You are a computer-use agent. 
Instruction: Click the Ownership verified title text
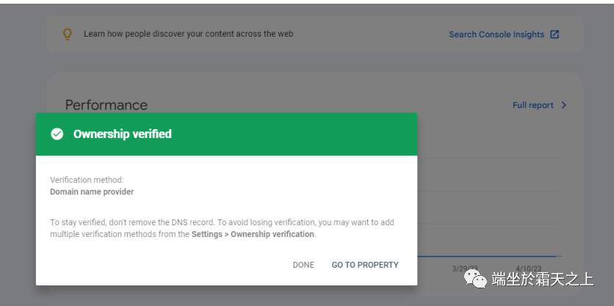click(122, 134)
